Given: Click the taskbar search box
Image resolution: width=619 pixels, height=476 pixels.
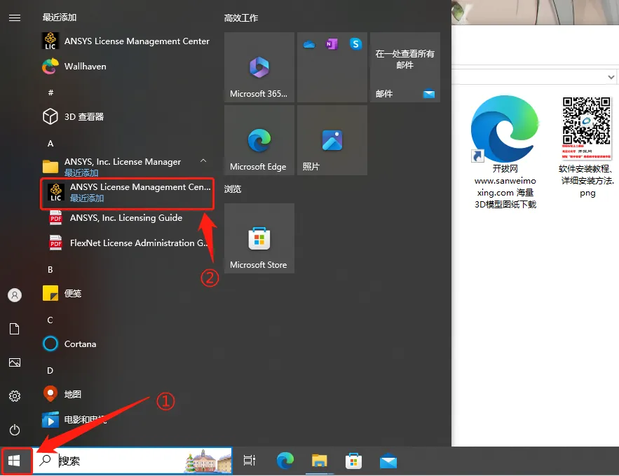Looking at the screenshot, I should click(x=132, y=461).
